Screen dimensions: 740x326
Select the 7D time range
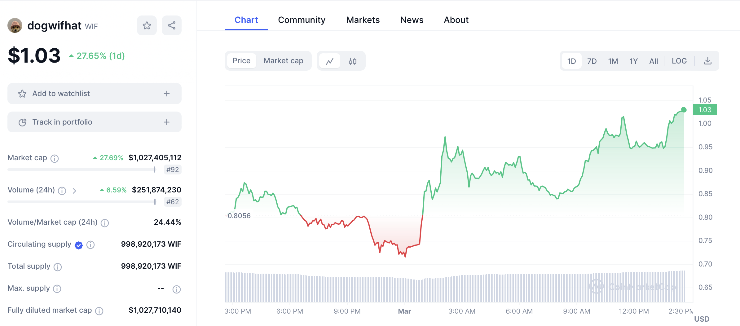pyautogui.click(x=592, y=61)
